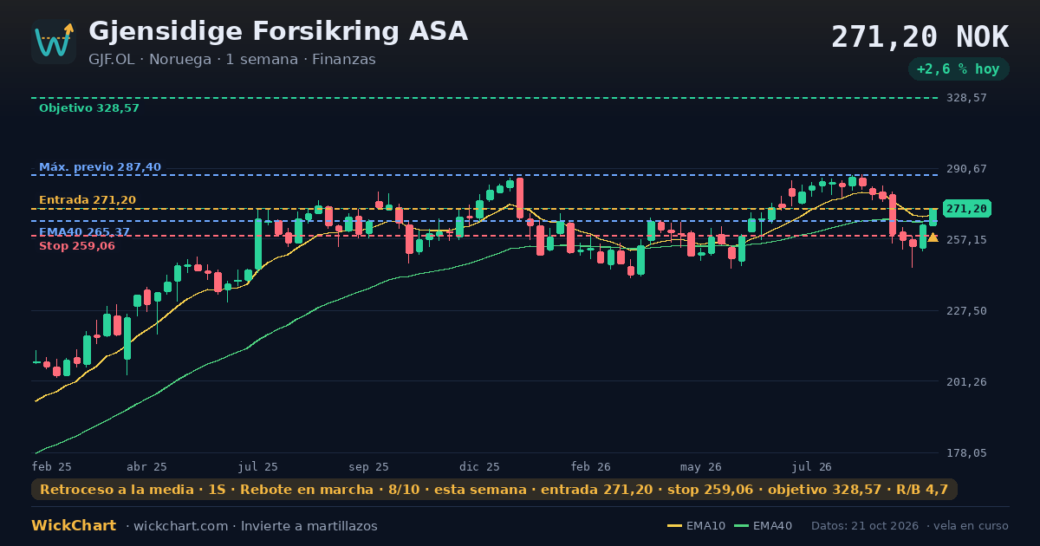Screen dimensions: 1040x546
Task: Click the WickChart logo icon
Action: [x=54, y=42]
